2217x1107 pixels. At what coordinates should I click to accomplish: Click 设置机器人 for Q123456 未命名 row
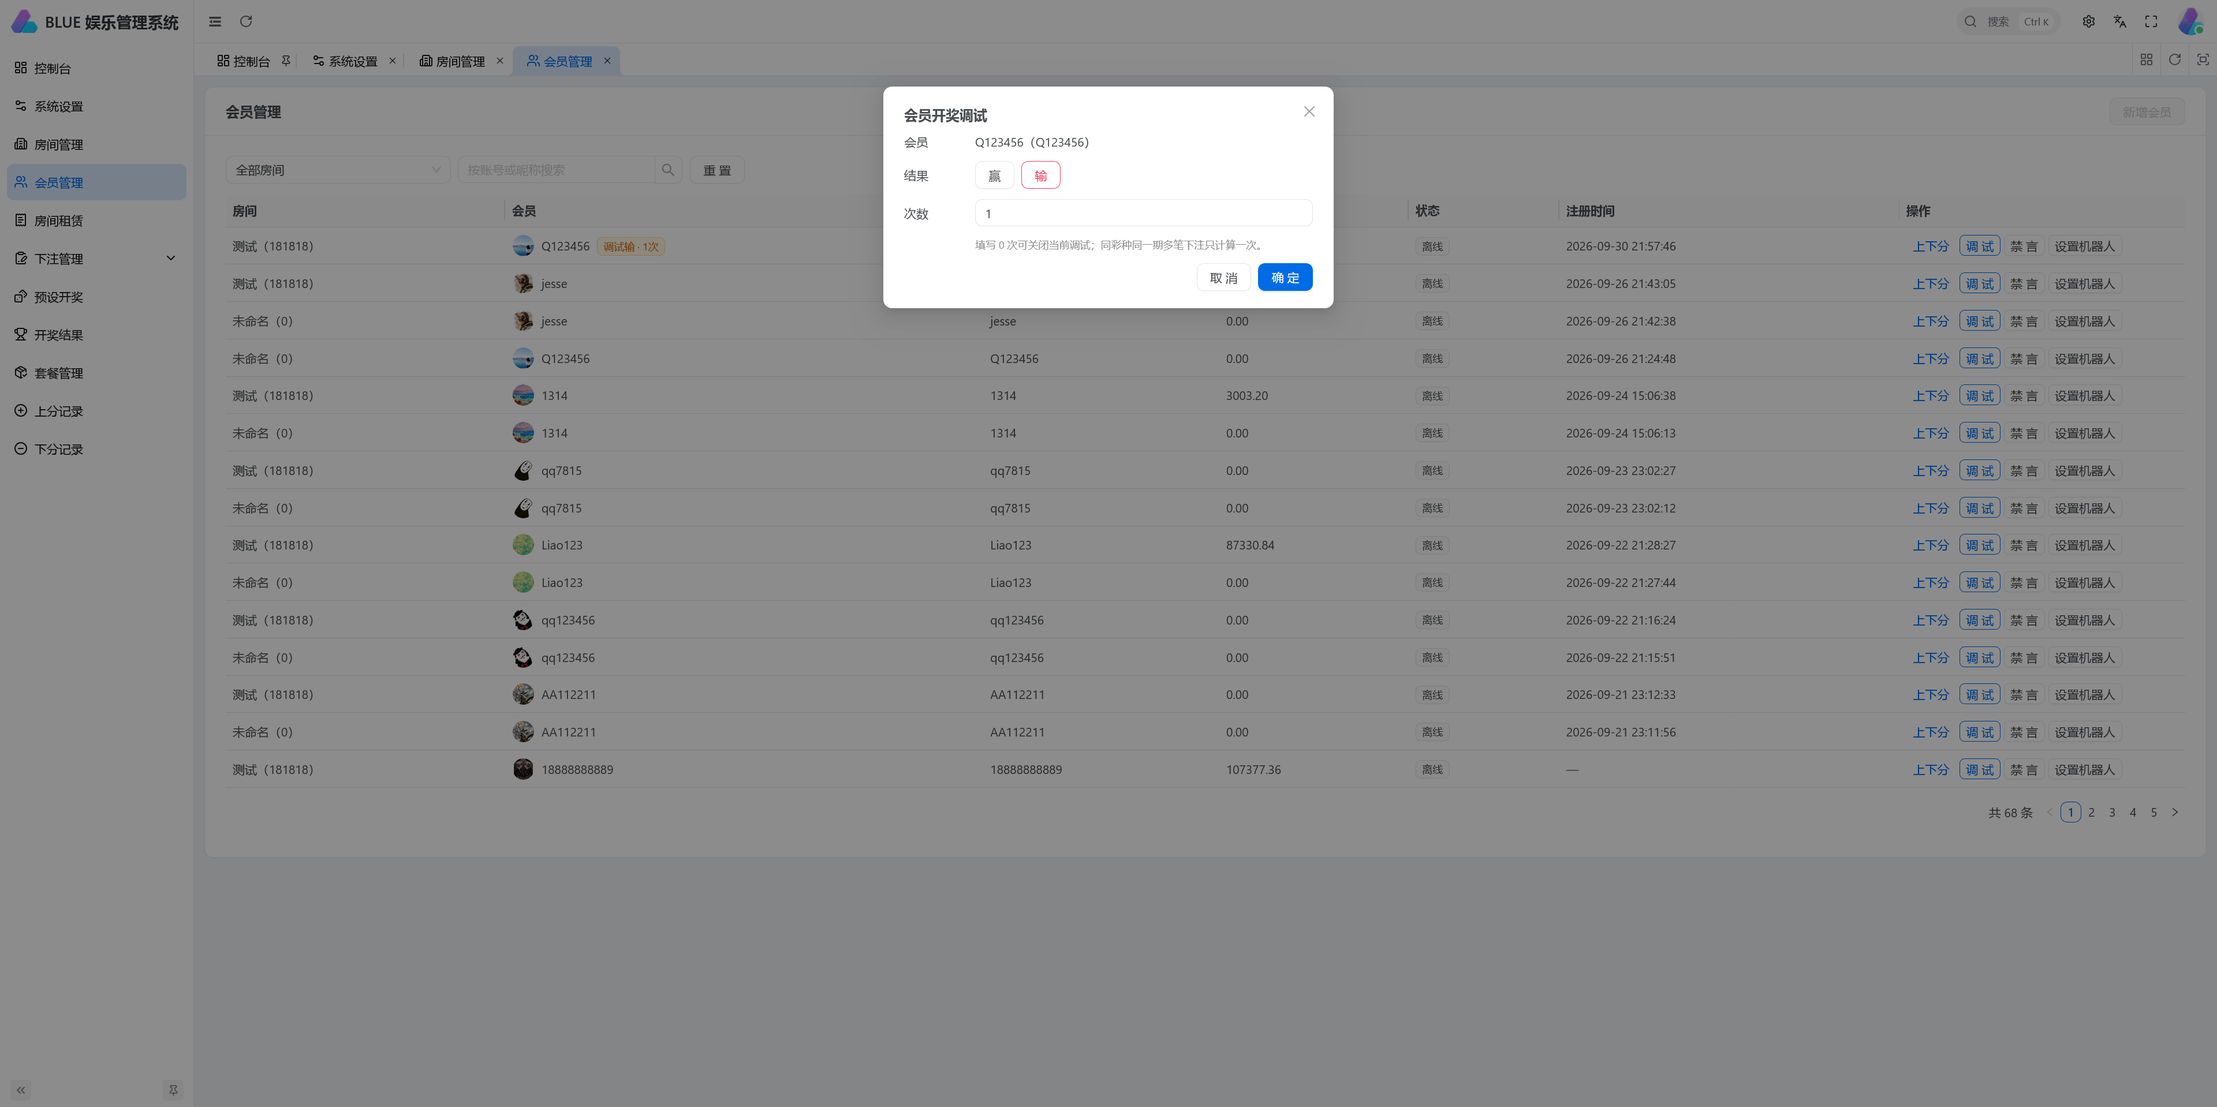2084,358
